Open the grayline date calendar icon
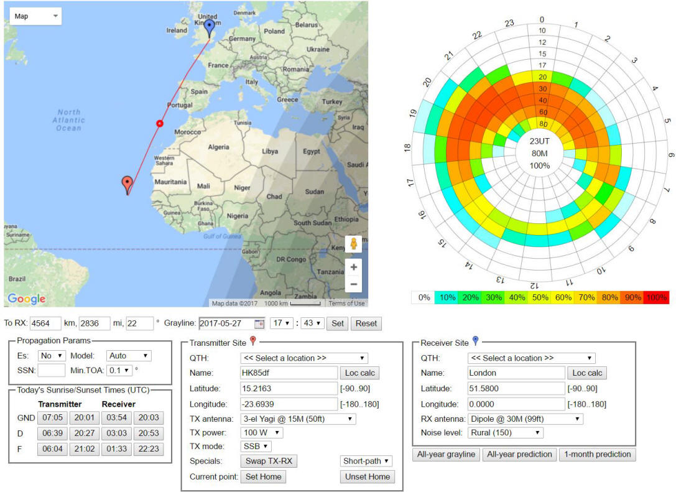This screenshot has width=676, height=492. coord(259,323)
